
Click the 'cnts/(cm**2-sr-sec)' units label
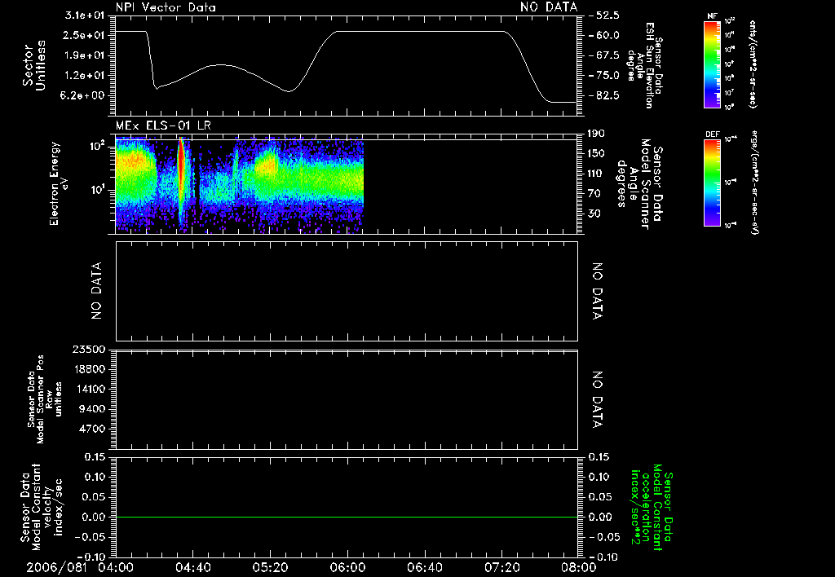tap(753, 64)
